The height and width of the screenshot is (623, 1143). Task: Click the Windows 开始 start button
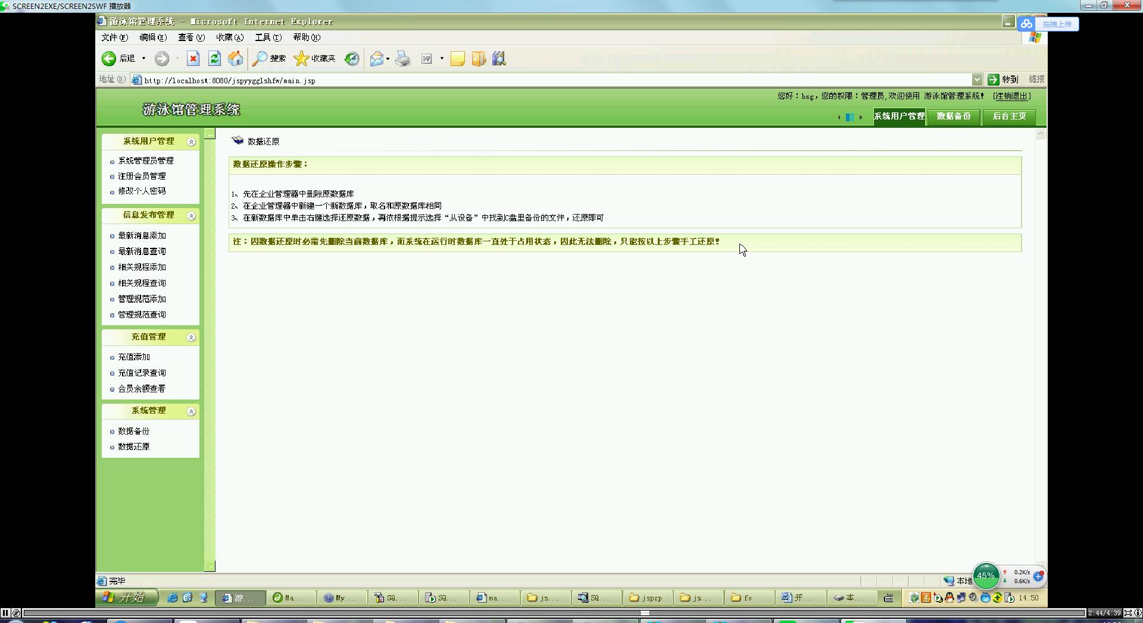127,597
